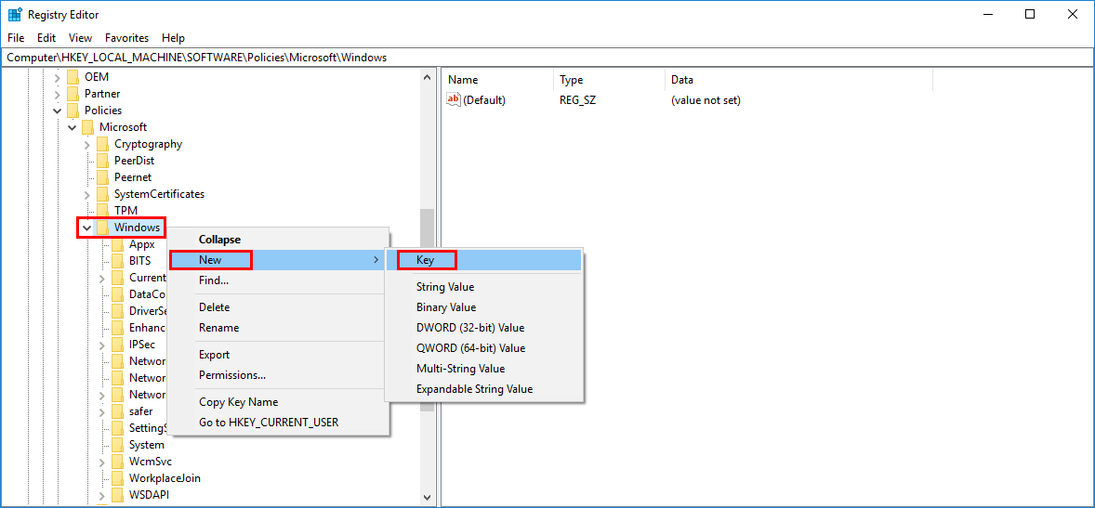Select Binary Value in the submenu
The image size is (1095, 508).
(x=484, y=307)
